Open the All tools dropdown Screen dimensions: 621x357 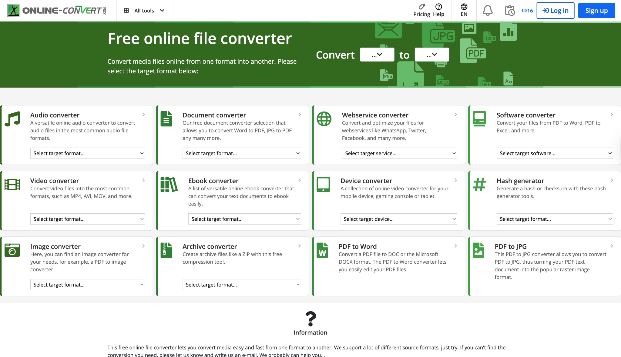click(x=144, y=10)
